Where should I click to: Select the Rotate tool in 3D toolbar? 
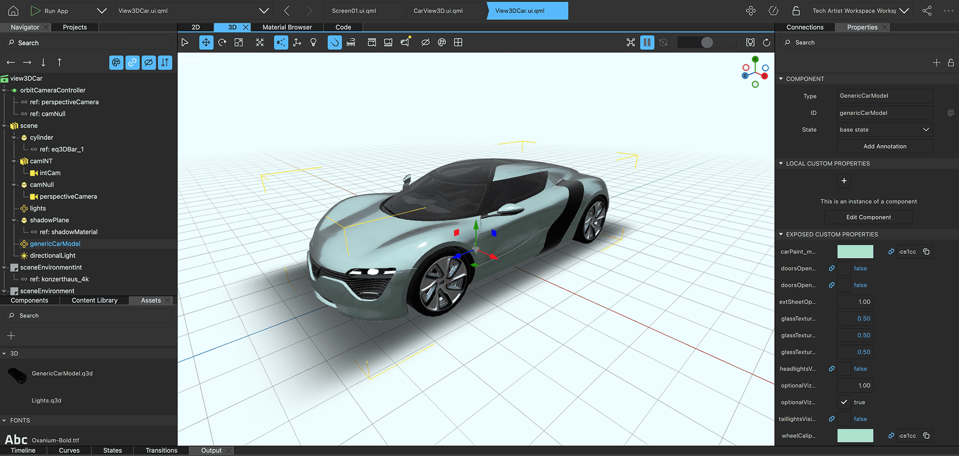[222, 42]
